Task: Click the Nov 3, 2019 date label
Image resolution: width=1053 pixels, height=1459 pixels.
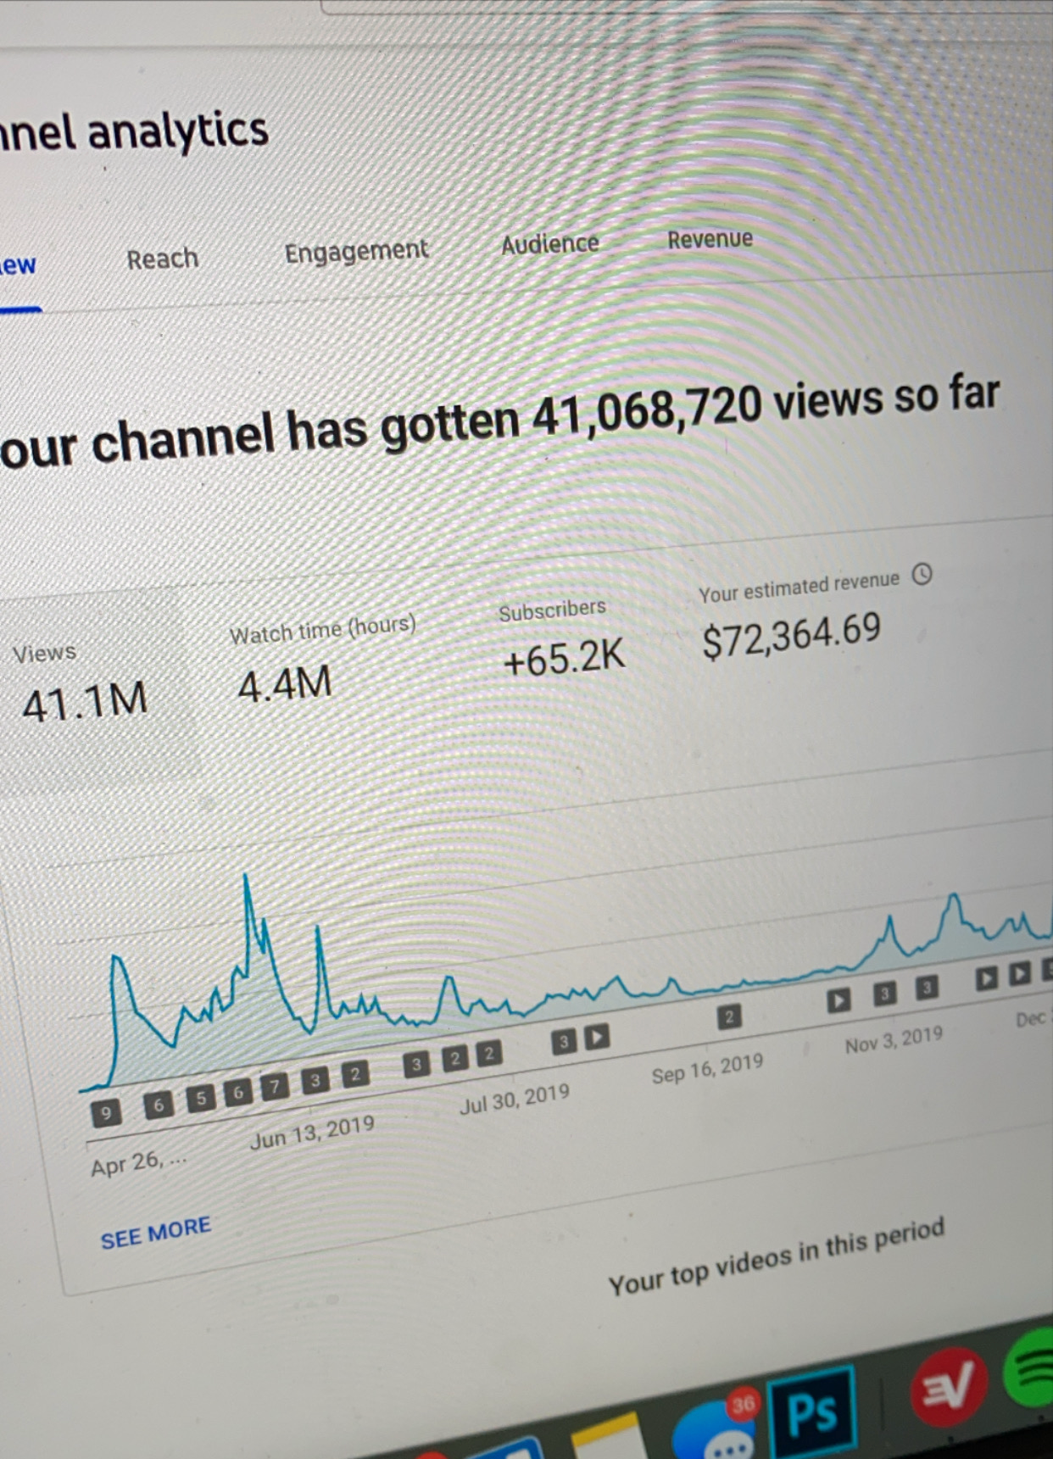Action: tap(894, 1040)
